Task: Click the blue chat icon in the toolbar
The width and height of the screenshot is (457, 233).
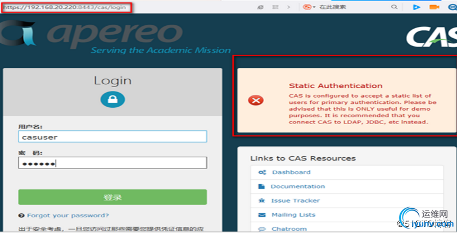Action: (453, 7)
